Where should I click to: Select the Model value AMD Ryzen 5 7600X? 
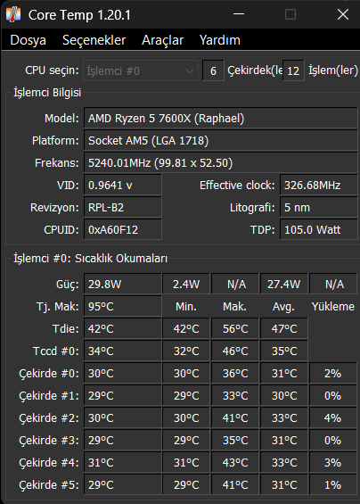(x=221, y=119)
